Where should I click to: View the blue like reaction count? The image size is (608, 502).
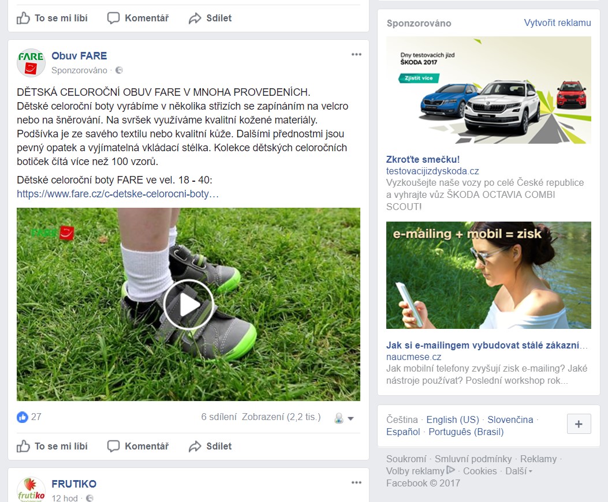coord(29,417)
